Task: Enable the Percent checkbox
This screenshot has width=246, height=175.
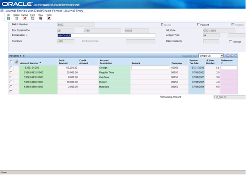Action: point(198,25)
